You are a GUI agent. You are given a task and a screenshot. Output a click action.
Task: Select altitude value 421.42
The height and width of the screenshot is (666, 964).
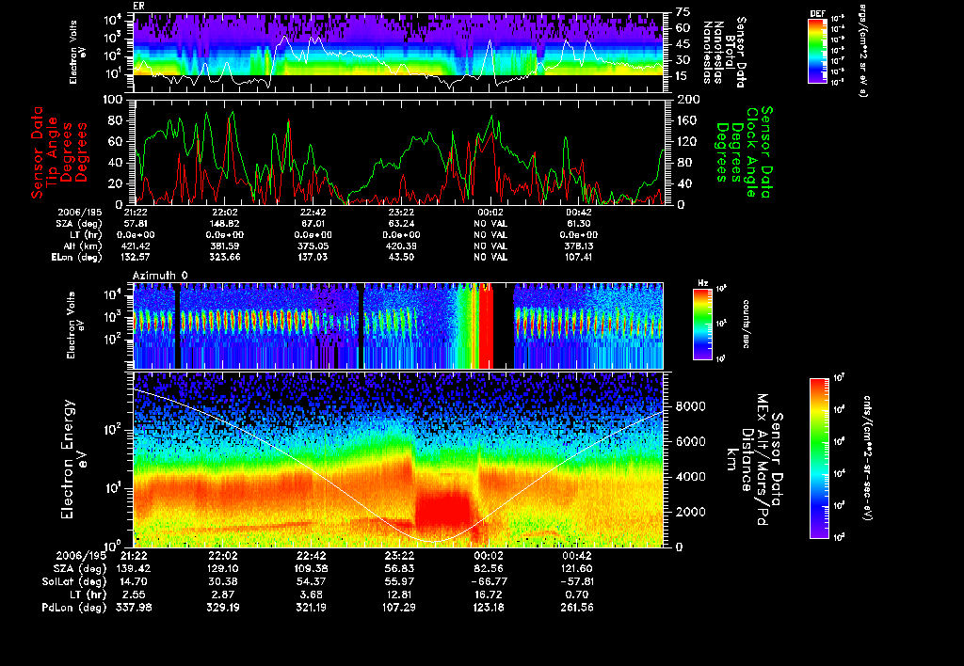136,246
